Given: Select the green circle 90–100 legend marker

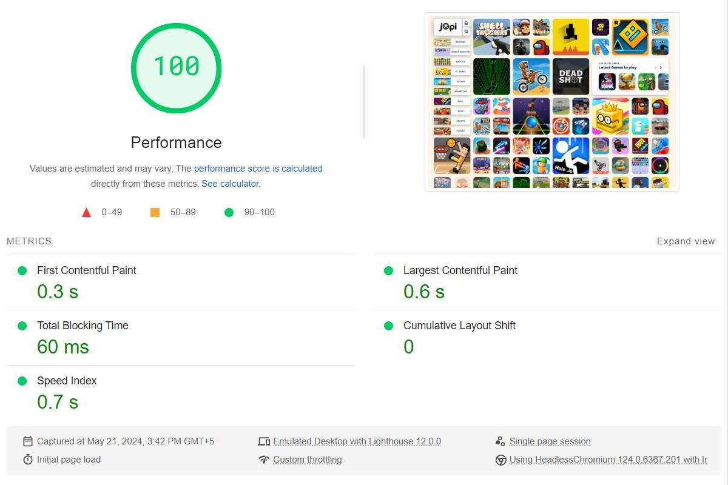Looking at the screenshot, I should point(229,212).
